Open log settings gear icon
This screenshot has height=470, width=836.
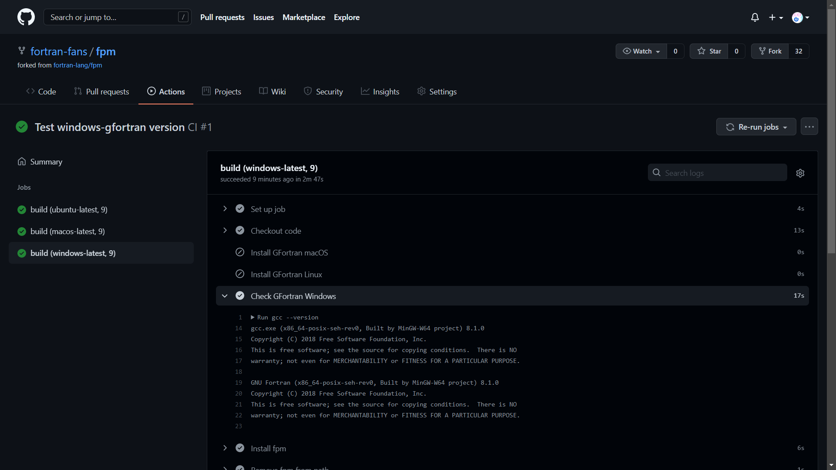pyautogui.click(x=800, y=173)
